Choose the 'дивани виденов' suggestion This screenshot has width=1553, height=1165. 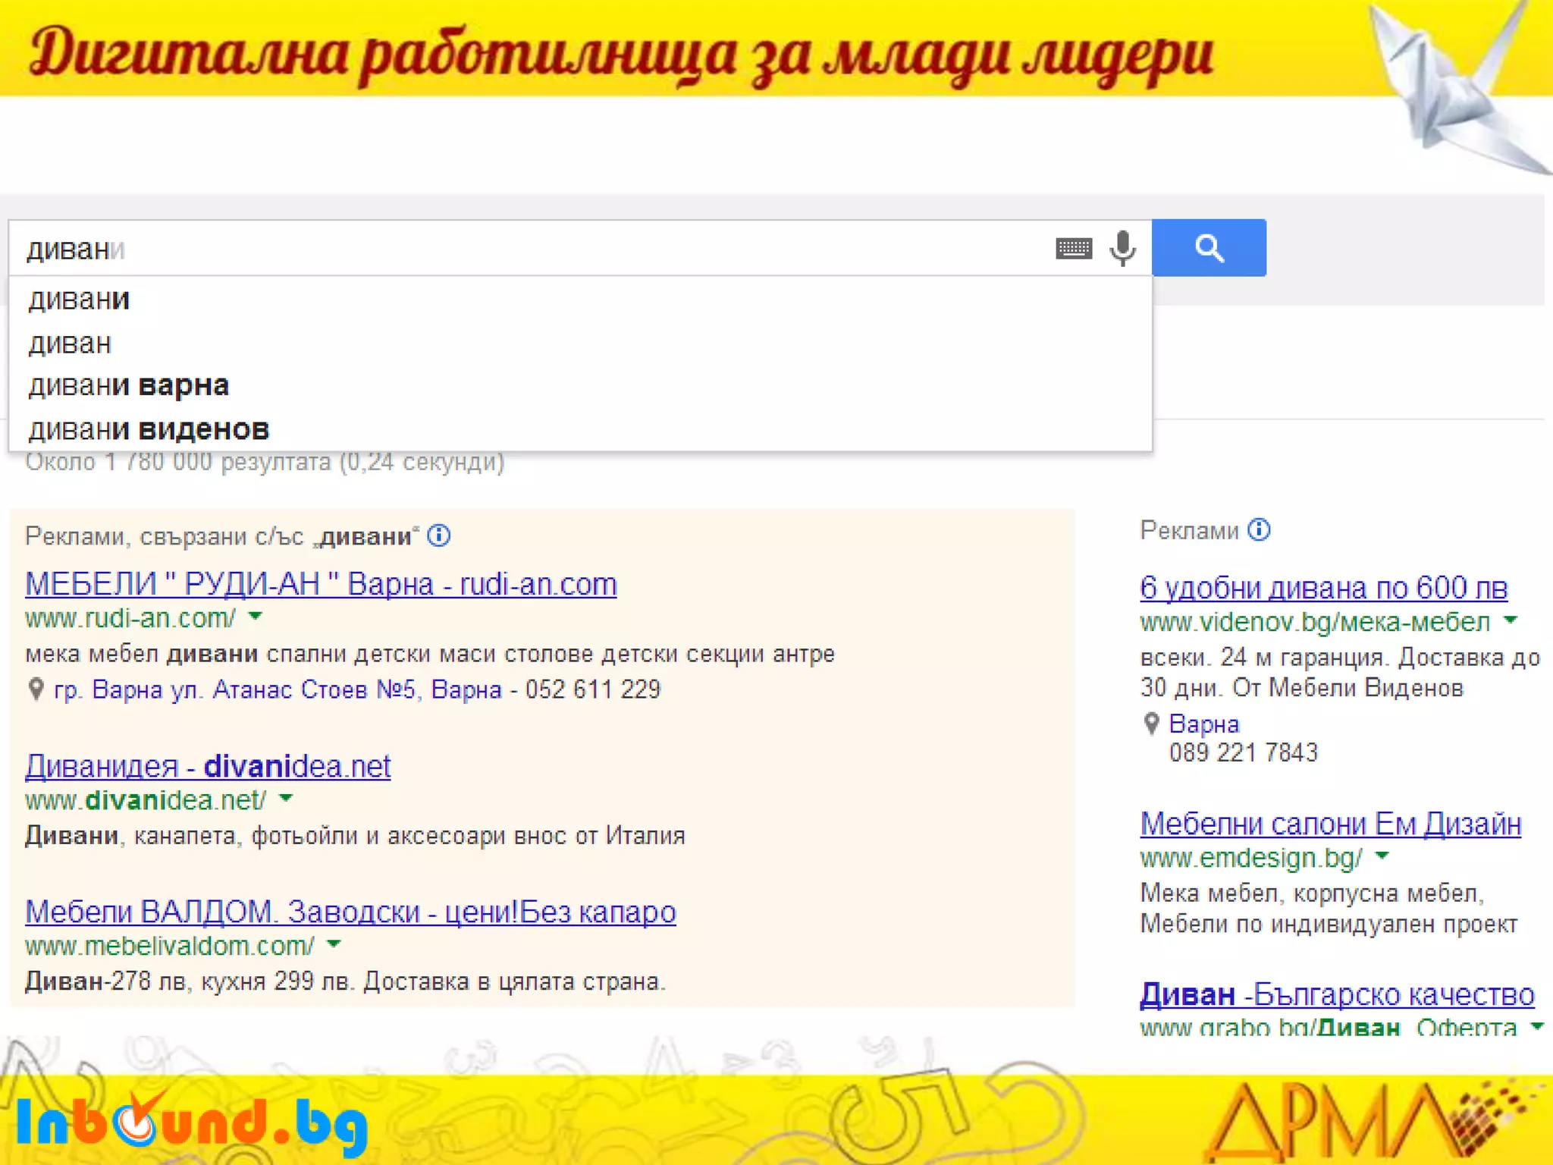pos(149,429)
